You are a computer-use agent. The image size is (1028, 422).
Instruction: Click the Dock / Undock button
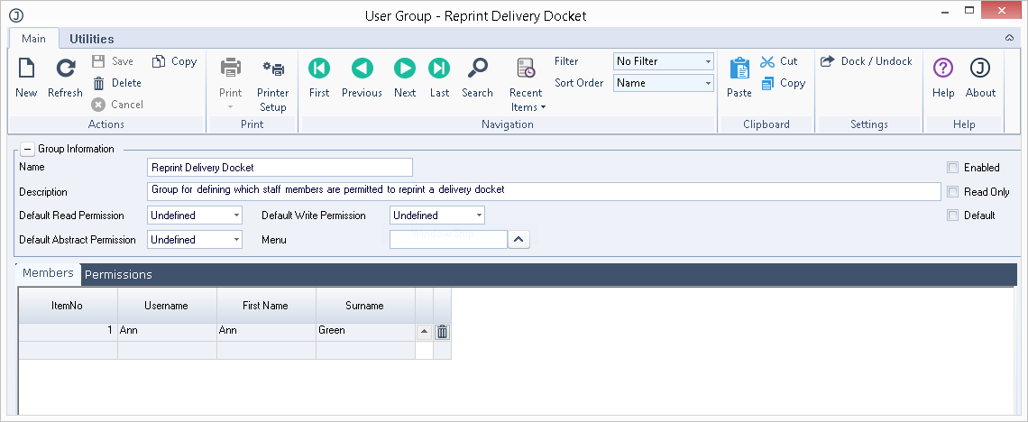click(867, 61)
